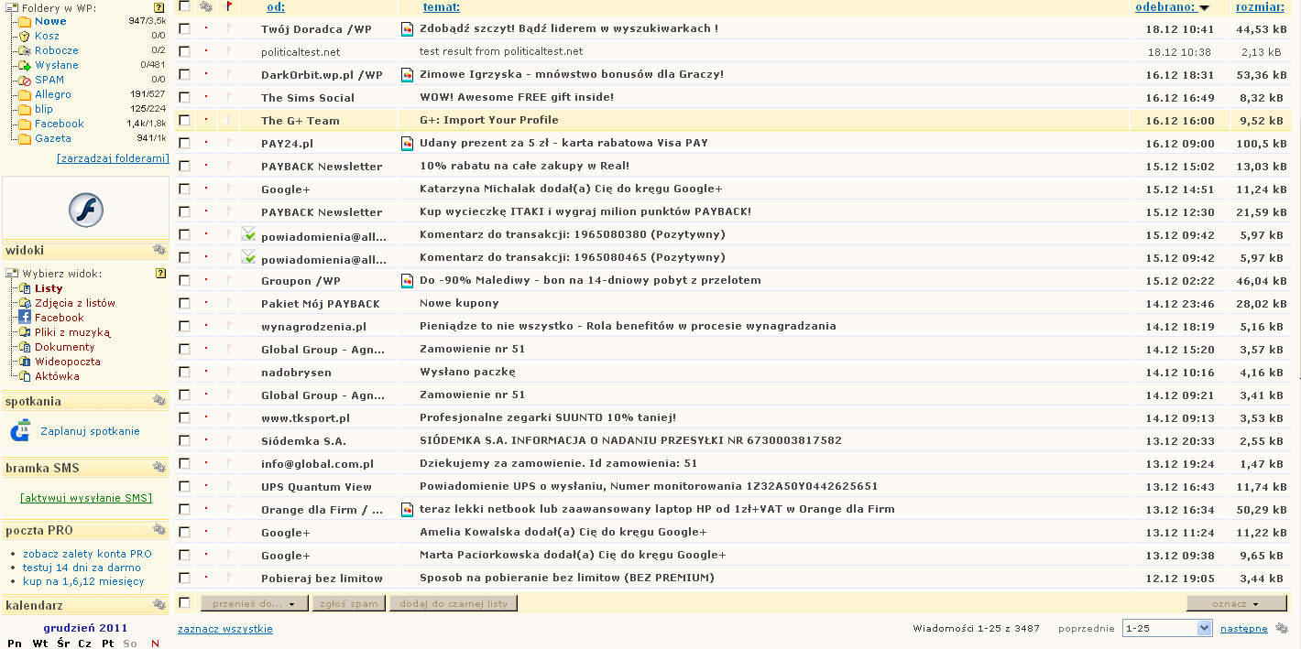Open zarządzaj folderami link
The image size is (1301, 649).
click(113, 158)
